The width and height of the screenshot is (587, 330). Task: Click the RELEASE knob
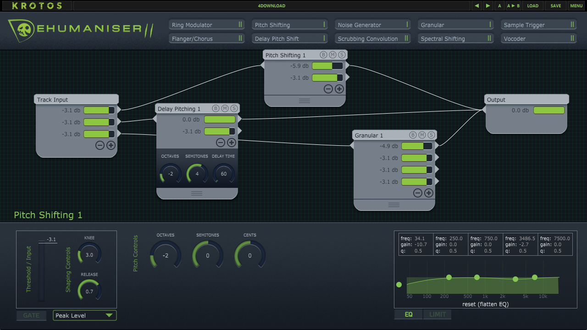pyautogui.click(x=89, y=291)
